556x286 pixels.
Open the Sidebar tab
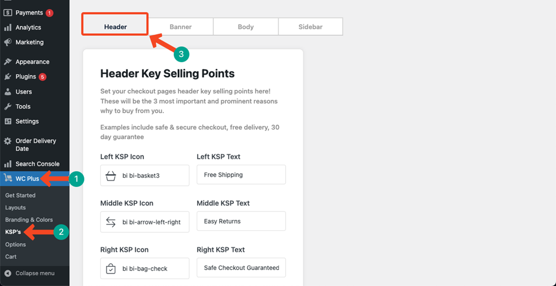click(x=311, y=27)
